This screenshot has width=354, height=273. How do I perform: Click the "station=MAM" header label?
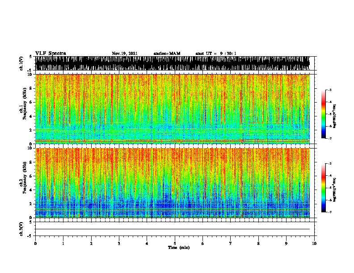click(167, 54)
